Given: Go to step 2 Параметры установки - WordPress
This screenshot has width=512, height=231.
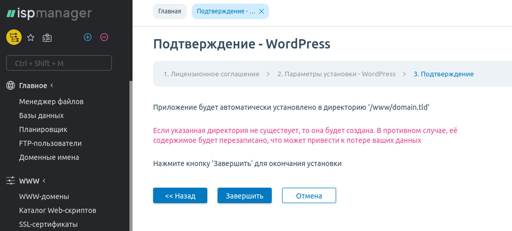Looking at the screenshot, I should [336, 74].
